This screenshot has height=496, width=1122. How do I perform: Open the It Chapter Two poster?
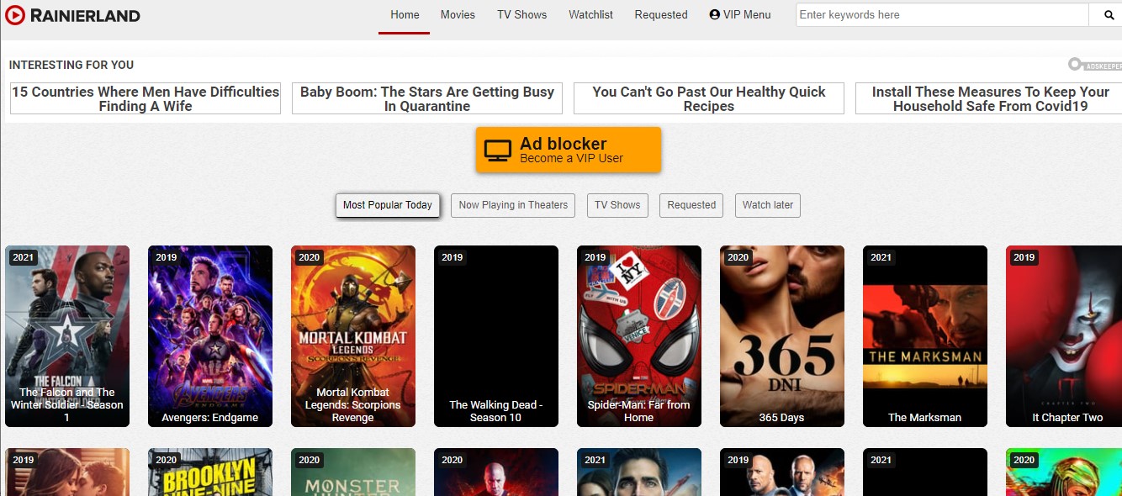(x=1065, y=336)
